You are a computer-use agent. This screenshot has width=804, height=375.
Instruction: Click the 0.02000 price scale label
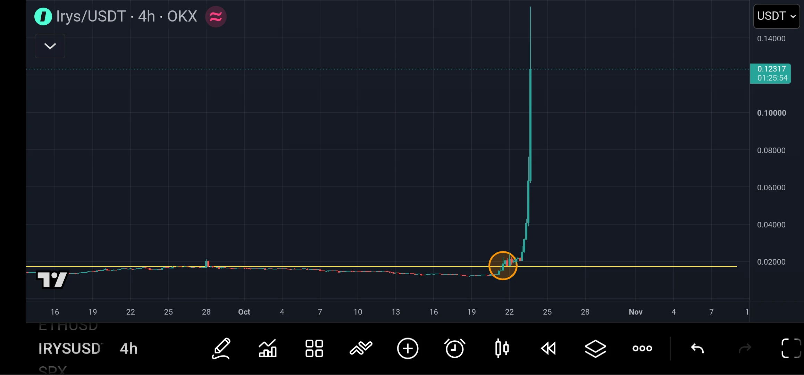(x=771, y=262)
